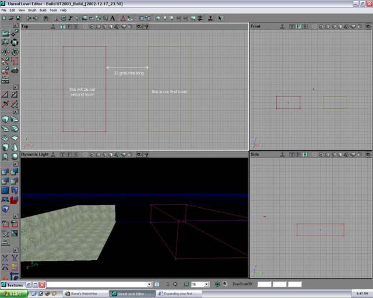Toggle Side mode S in Top viewport header
The width and height of the screenshot is (373, 298).
(76, 27)
